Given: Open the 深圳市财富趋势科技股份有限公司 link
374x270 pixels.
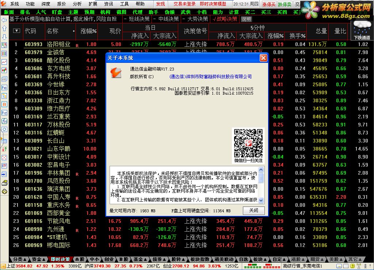Looking at the screenshot, I should click(x=210, y=77).
